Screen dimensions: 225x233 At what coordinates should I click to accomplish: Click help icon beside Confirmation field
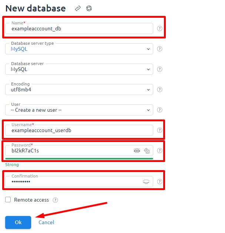coord(159,182)
